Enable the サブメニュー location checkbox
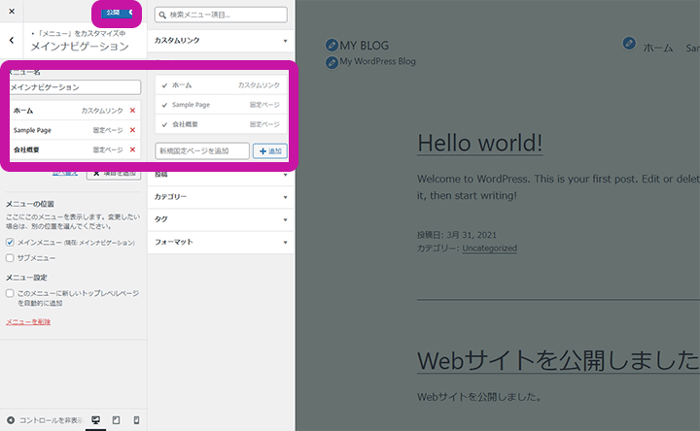The width and height of the screenshot is (700, 431). pos(10,258)
